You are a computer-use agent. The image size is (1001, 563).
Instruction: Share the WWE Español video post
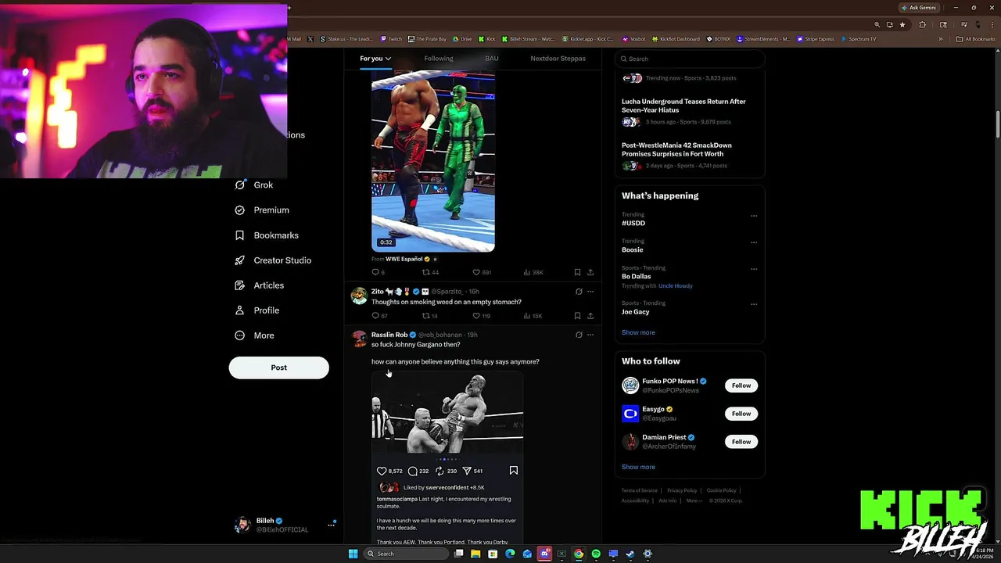590,272
